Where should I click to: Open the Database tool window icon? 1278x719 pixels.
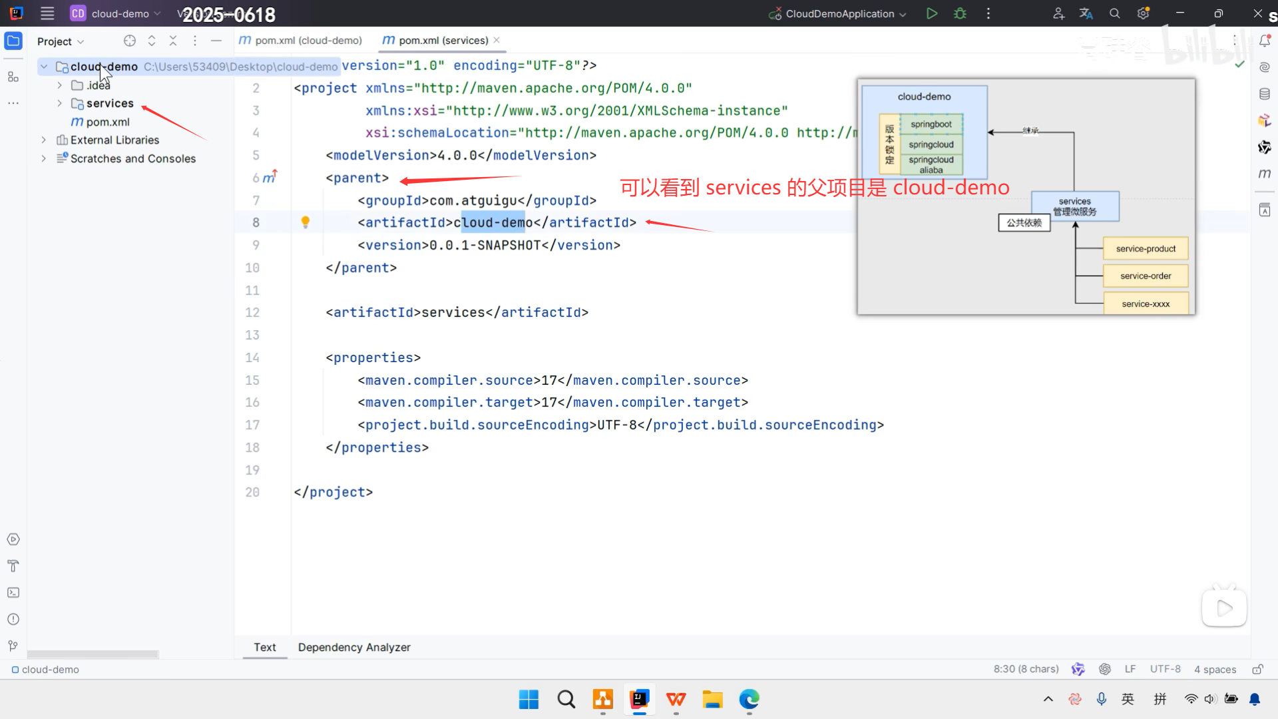click(x=1265, y=94)
